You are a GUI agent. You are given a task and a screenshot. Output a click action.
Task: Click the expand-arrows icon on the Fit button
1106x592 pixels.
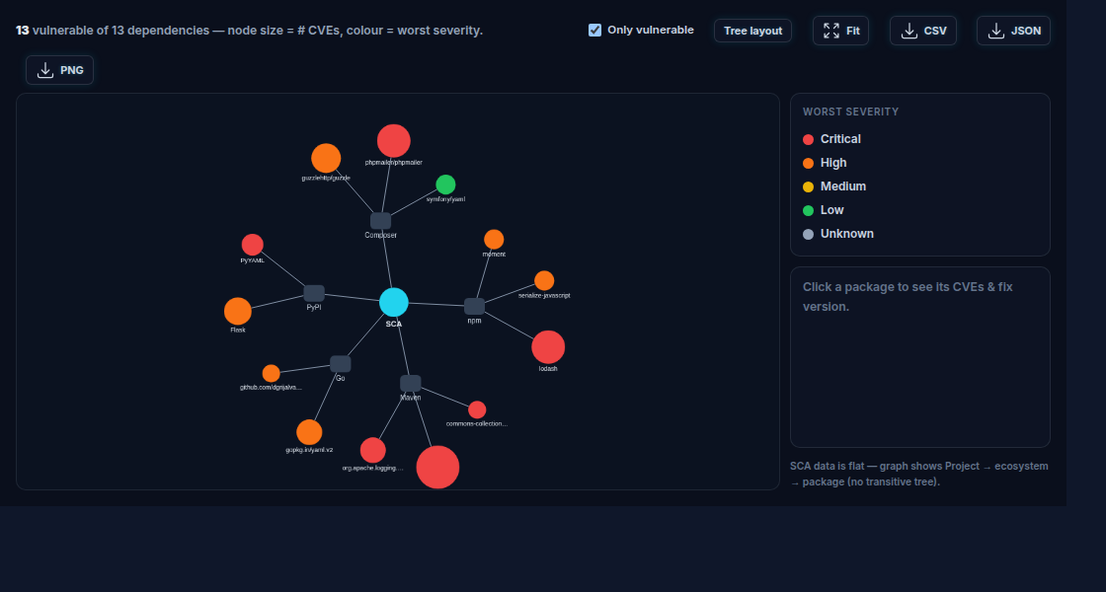(831, 31)
